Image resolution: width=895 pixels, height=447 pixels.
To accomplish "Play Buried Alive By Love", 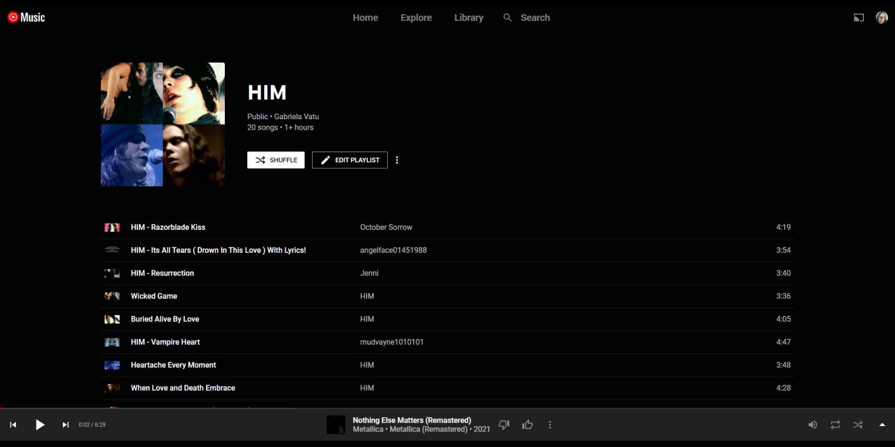I will pyautogui.click(x=165, y=319).
